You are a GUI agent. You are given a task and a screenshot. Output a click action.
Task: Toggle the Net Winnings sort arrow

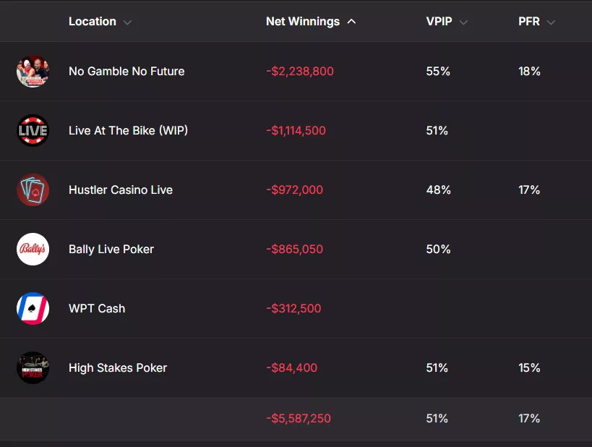351,22
